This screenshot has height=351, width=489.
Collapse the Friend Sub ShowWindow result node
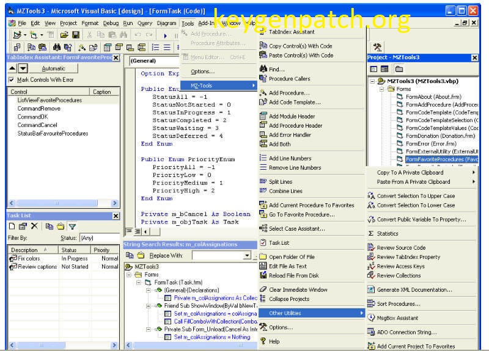149,306
